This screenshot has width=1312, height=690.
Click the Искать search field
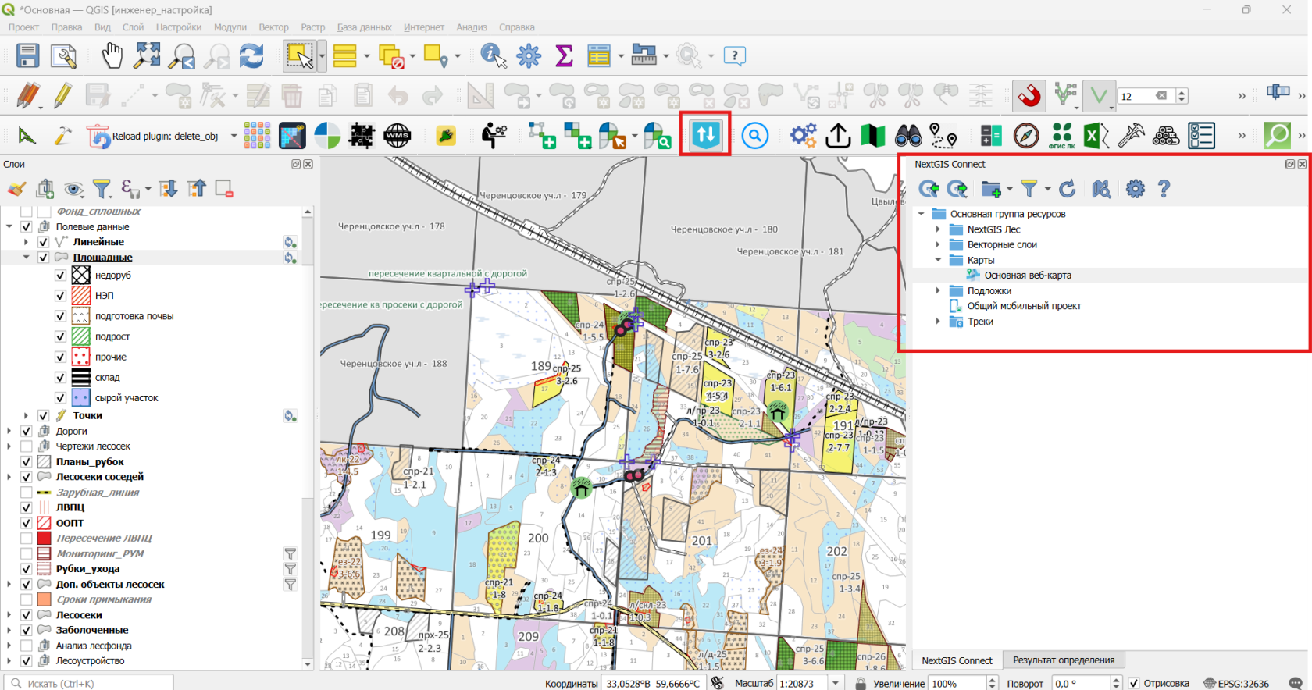pyautogui.click(x=88, y=683)
